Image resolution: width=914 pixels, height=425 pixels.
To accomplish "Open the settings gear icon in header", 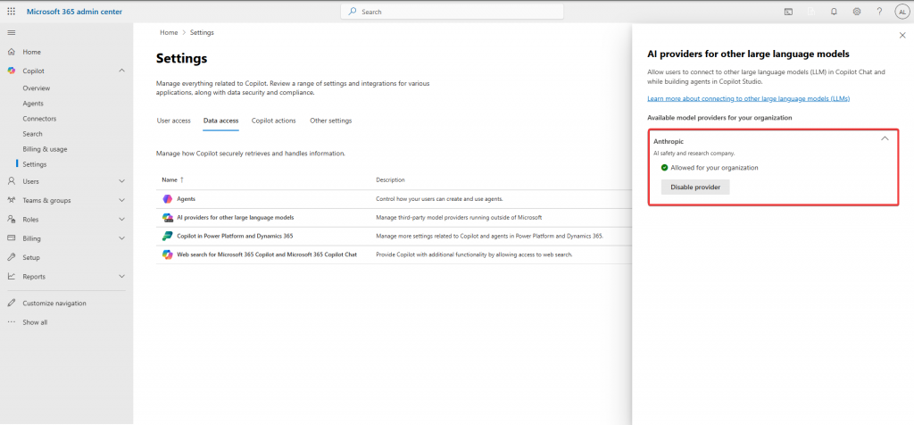I will [x=857, y=11].
